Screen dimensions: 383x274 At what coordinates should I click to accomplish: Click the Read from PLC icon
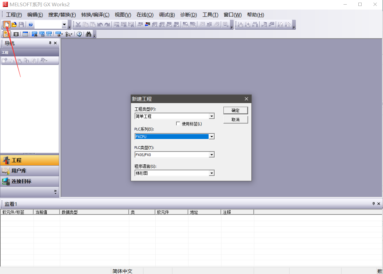click(x=147, y=24)
